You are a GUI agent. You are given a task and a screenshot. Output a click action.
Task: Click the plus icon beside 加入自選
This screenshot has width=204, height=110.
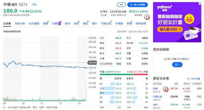(188, 79)
